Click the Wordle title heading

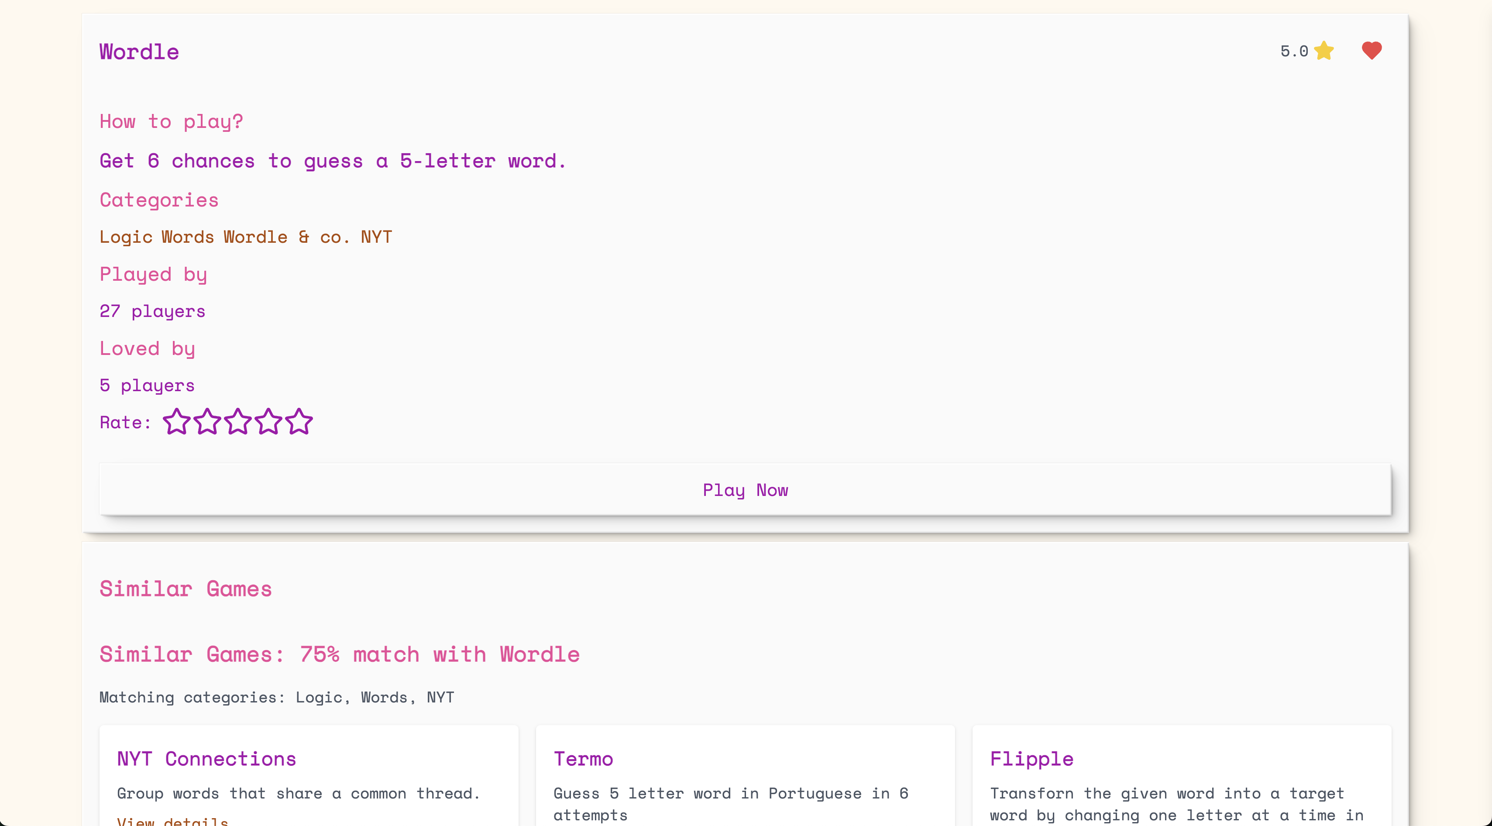(139, 52)
